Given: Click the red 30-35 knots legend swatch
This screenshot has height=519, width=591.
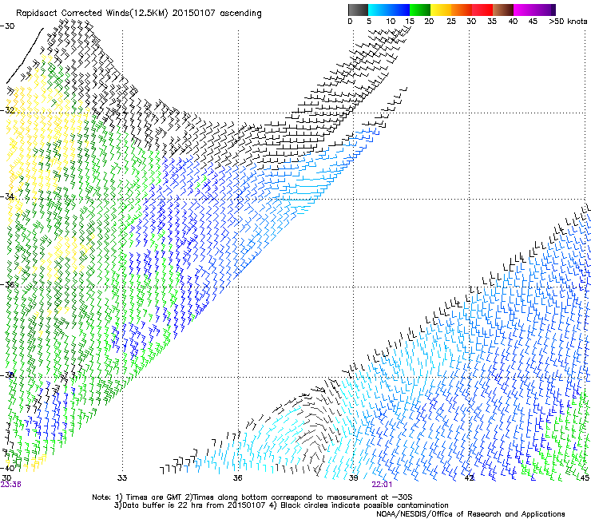Looking at the screenshot, I should coord(482,10).
